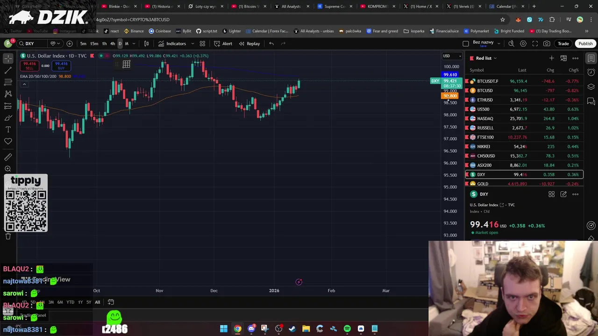
Task: Open the Fibonacci retracement tools
Action: pos(8,82)
